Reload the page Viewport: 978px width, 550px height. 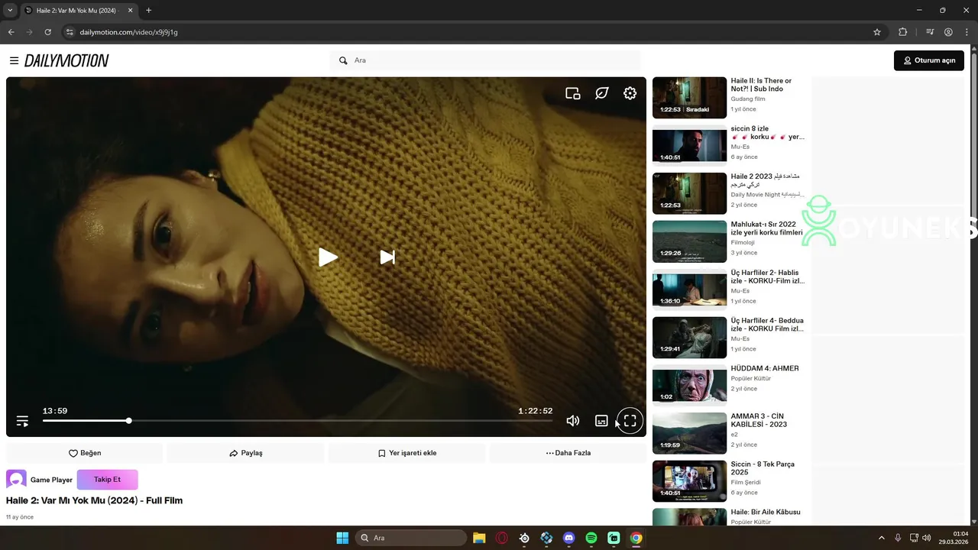tap(47, 32)
